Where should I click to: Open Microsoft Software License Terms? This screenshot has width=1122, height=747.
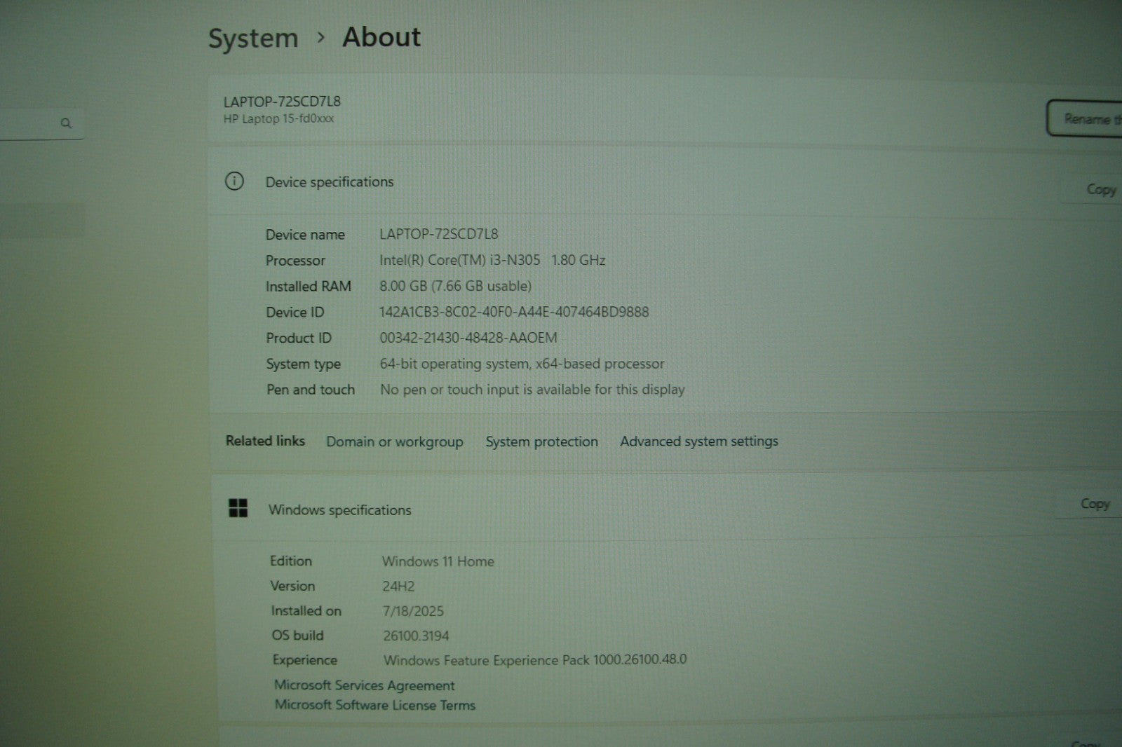coord(374,705)
